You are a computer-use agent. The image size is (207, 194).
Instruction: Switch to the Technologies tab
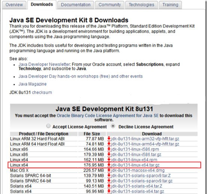click(141, 5)
